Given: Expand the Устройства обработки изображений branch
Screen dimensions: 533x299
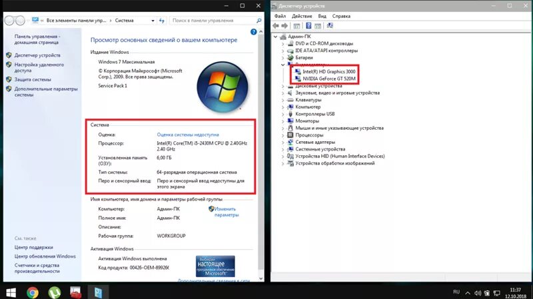Looking at the screenshot, I should [x=282, y=163].
